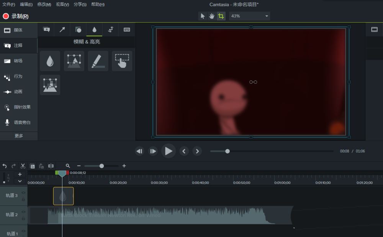This screenshot has height=237, width=383.
Task: Cut selection with the scissors icon
Action: tap(23, 166)
